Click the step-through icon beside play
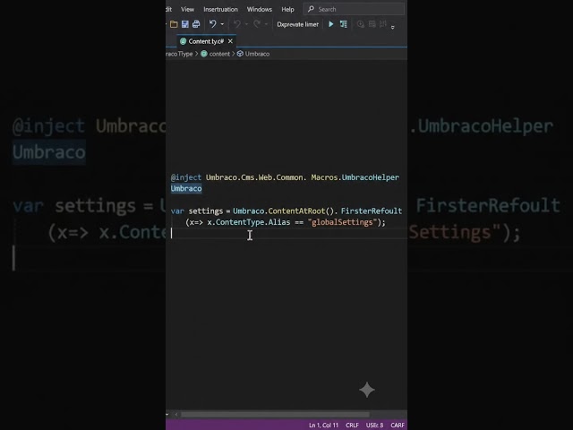Image resolution: width=573 pixels, height=430 pixels. (344, 24)
